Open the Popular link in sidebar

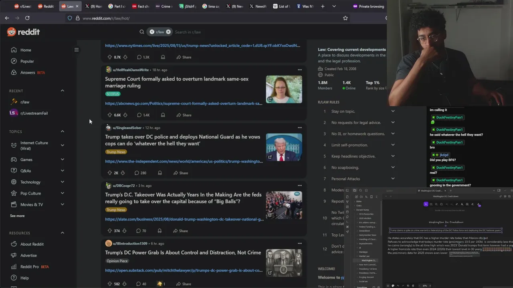point(27,61)
